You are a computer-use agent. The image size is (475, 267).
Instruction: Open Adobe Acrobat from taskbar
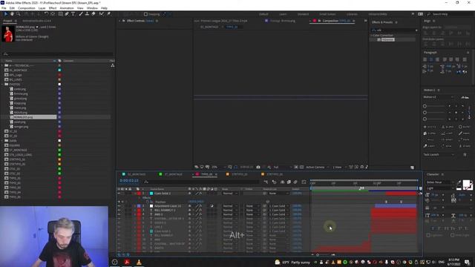[x=127, y=262]
